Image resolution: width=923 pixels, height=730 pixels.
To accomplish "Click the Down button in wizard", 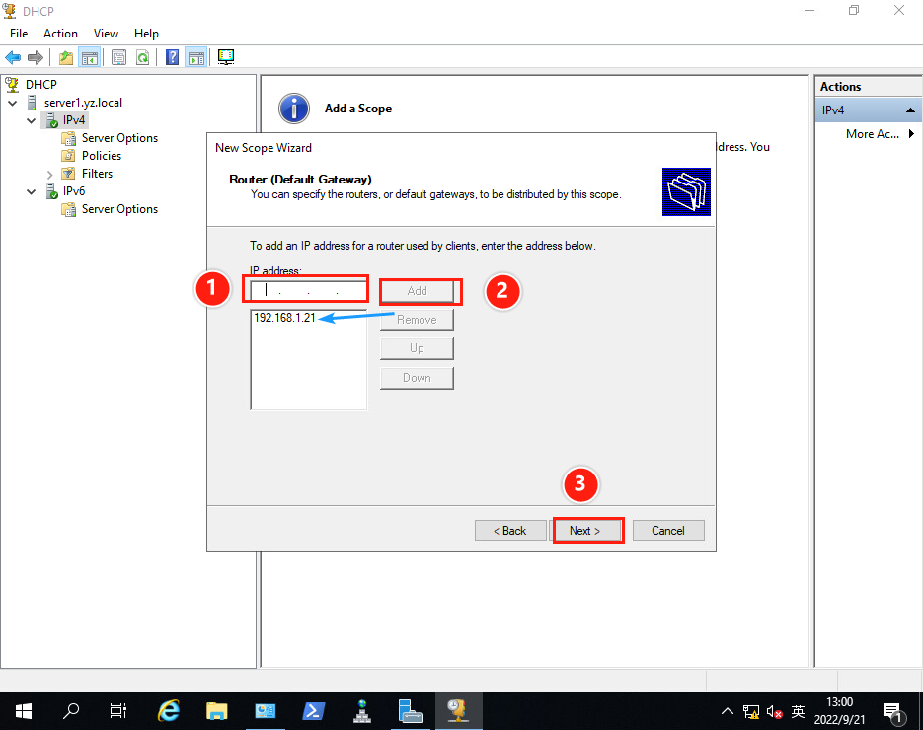I will (x=417, y=378).
